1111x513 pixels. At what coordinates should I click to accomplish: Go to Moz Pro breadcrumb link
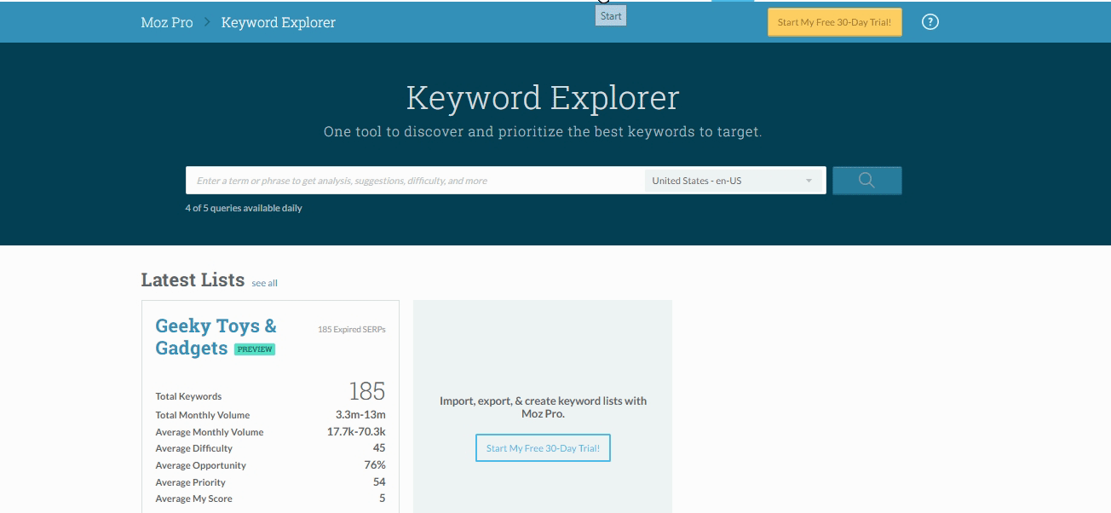(x=167, y=22)
